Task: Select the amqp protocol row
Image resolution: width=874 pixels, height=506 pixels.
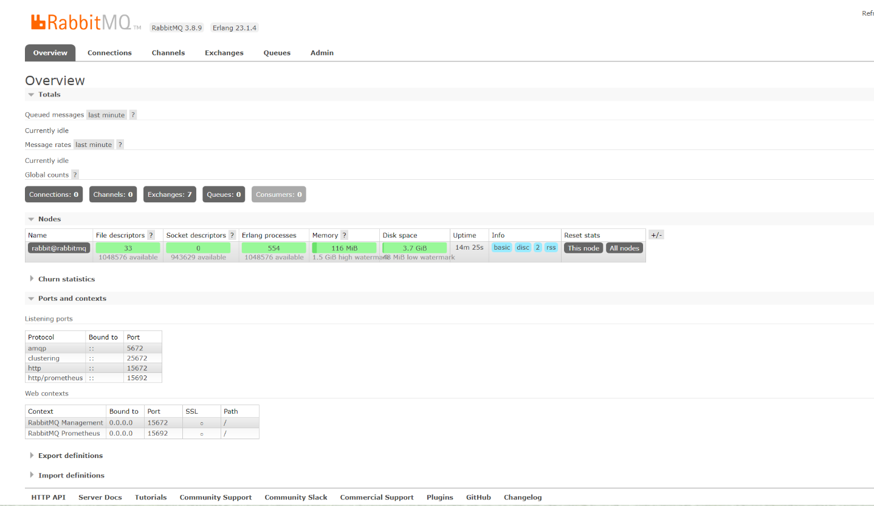Action: point(94,348)
